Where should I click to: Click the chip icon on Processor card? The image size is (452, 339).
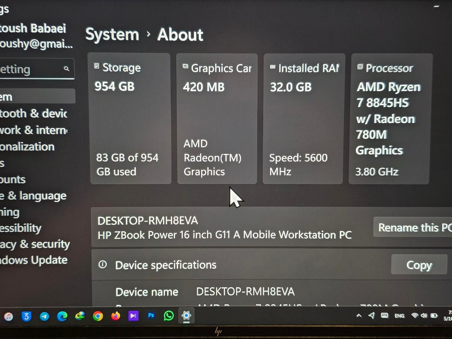(x=360, y=67)
